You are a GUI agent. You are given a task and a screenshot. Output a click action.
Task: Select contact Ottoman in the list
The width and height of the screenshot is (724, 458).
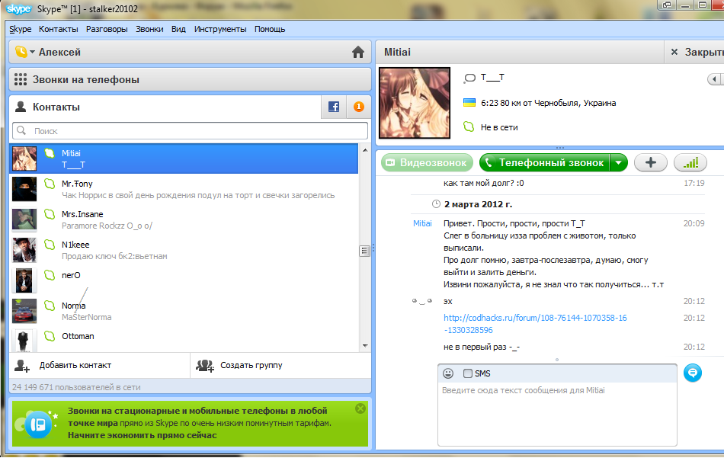coord(184,339)
